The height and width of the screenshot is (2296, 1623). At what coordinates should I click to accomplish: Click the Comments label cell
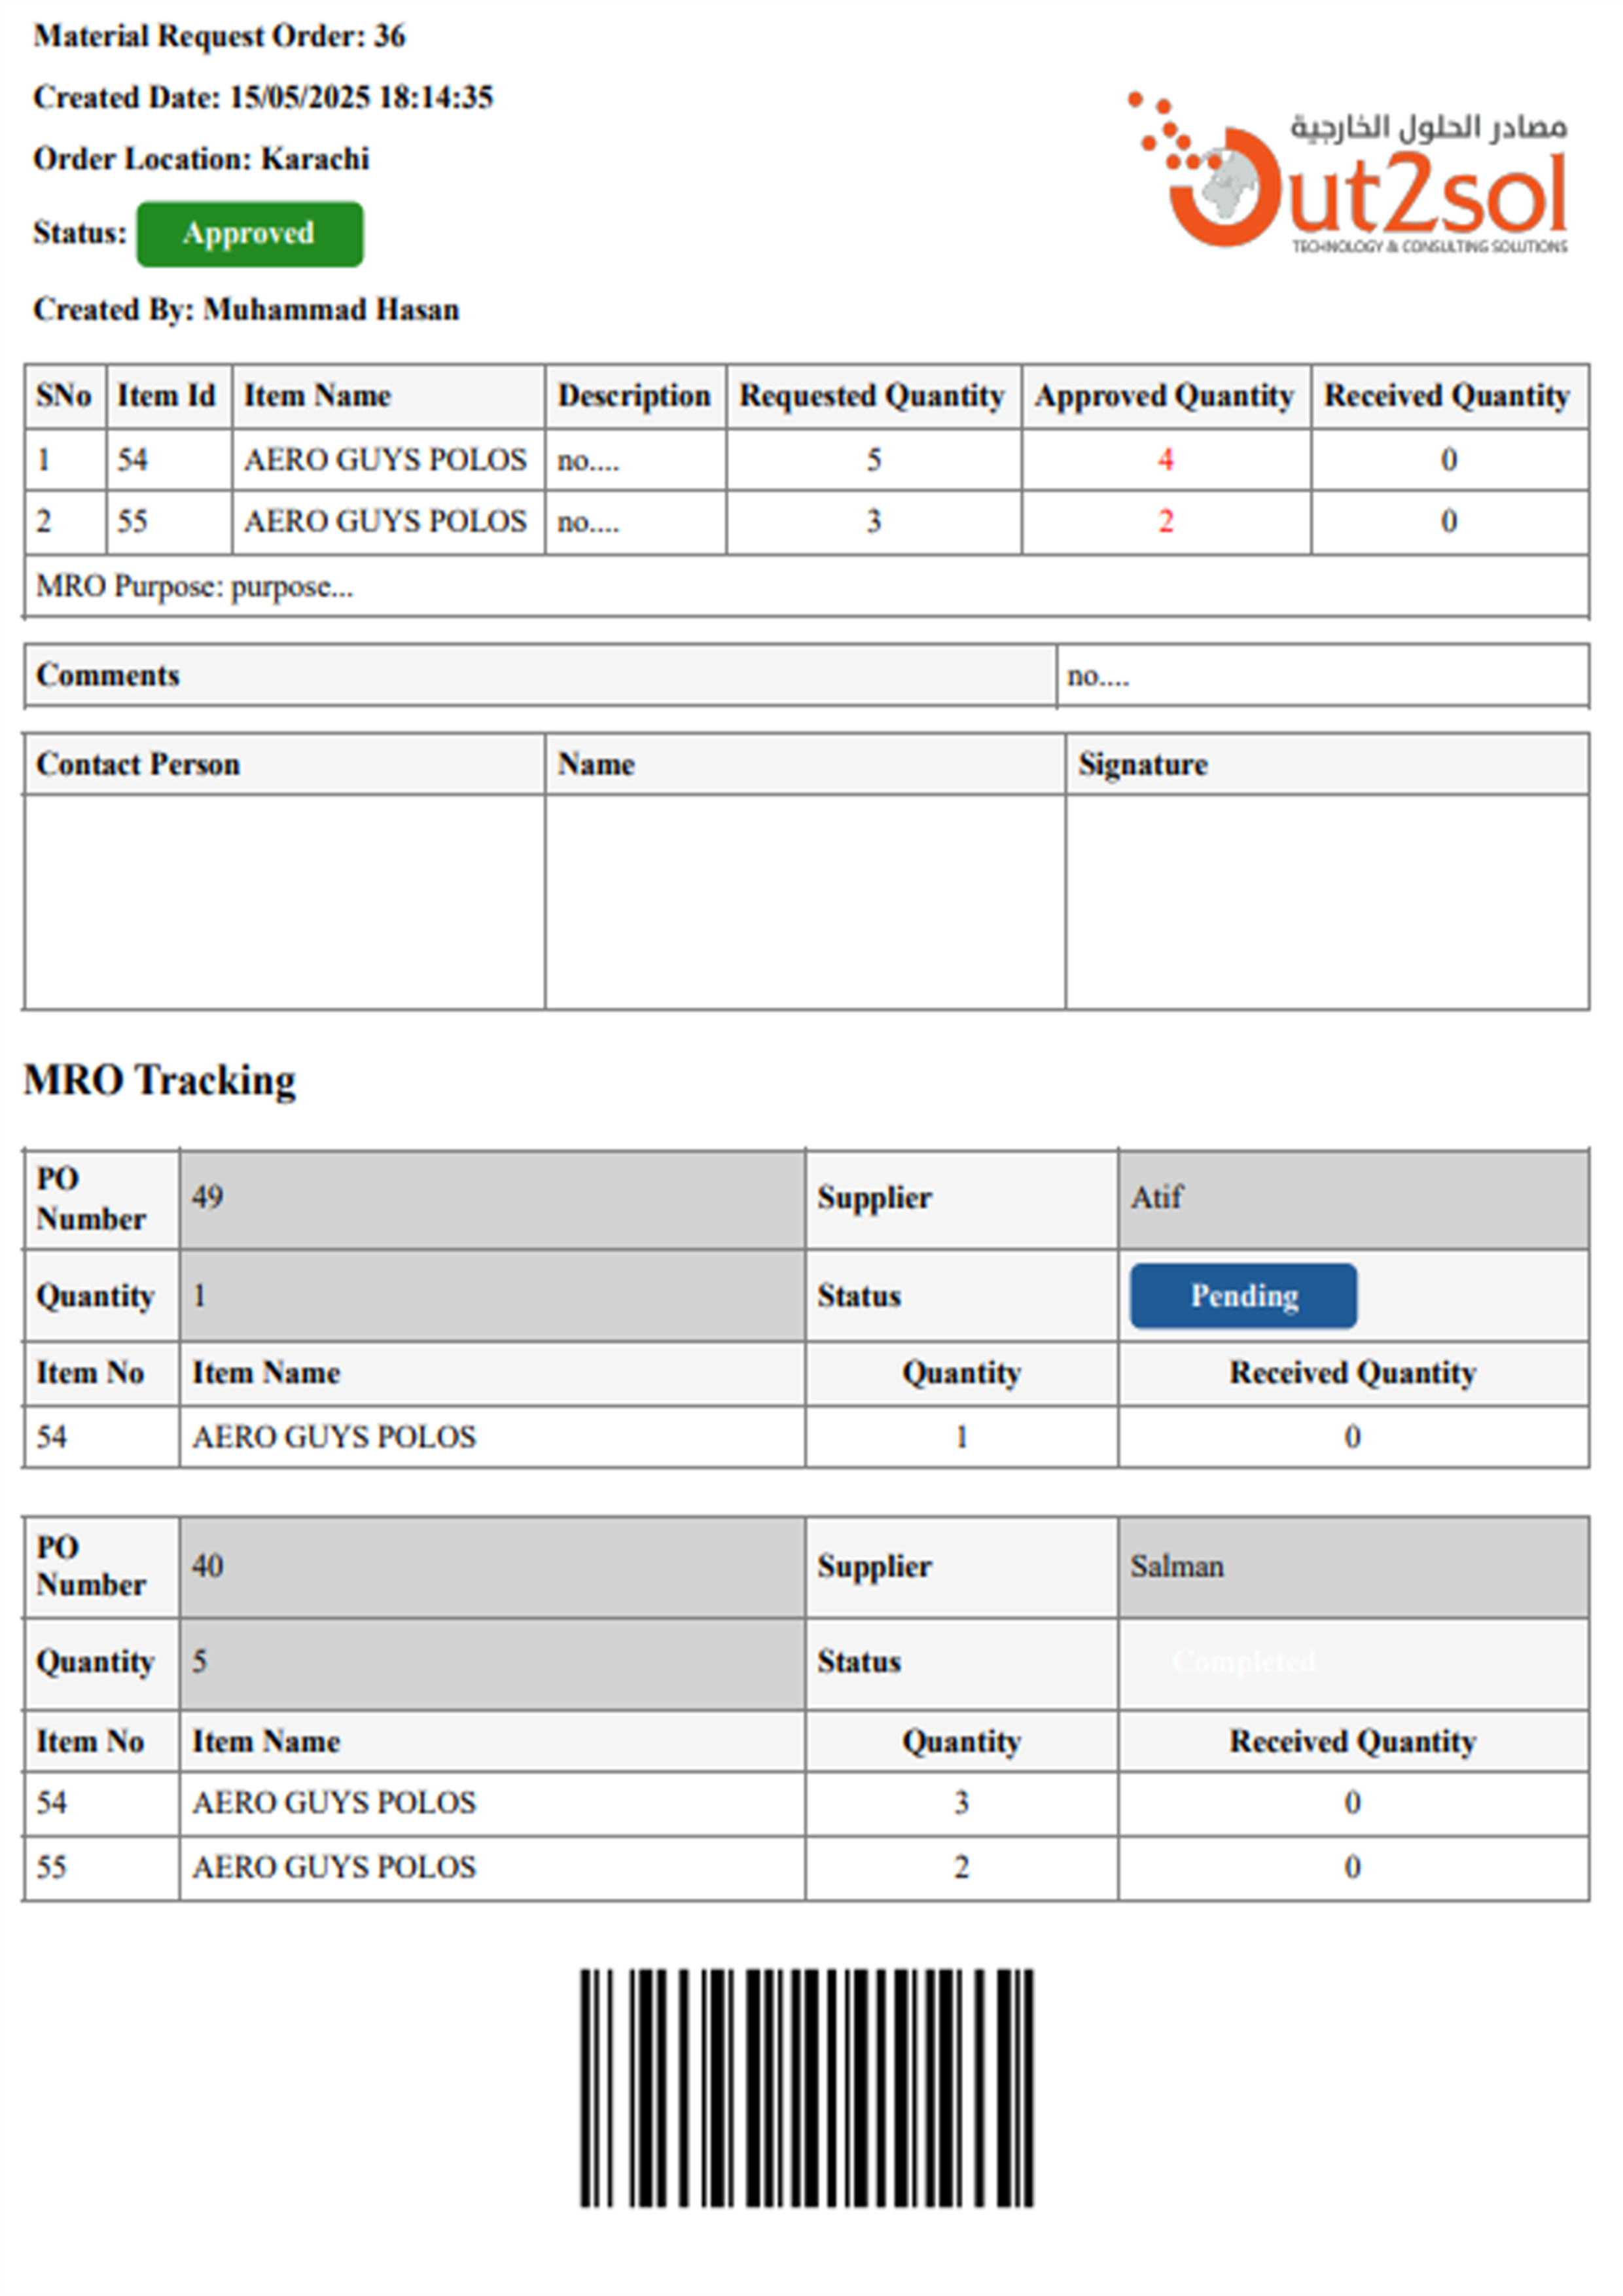click(540, 676)
